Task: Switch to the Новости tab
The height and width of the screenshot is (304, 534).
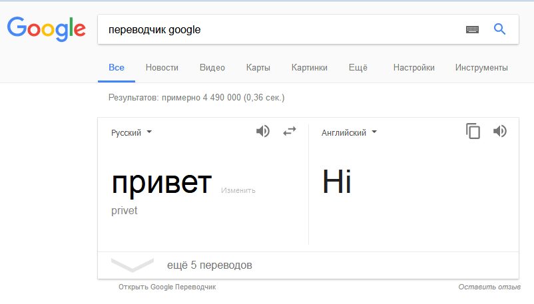Action: pyautogui.click(x=162, y=67)
